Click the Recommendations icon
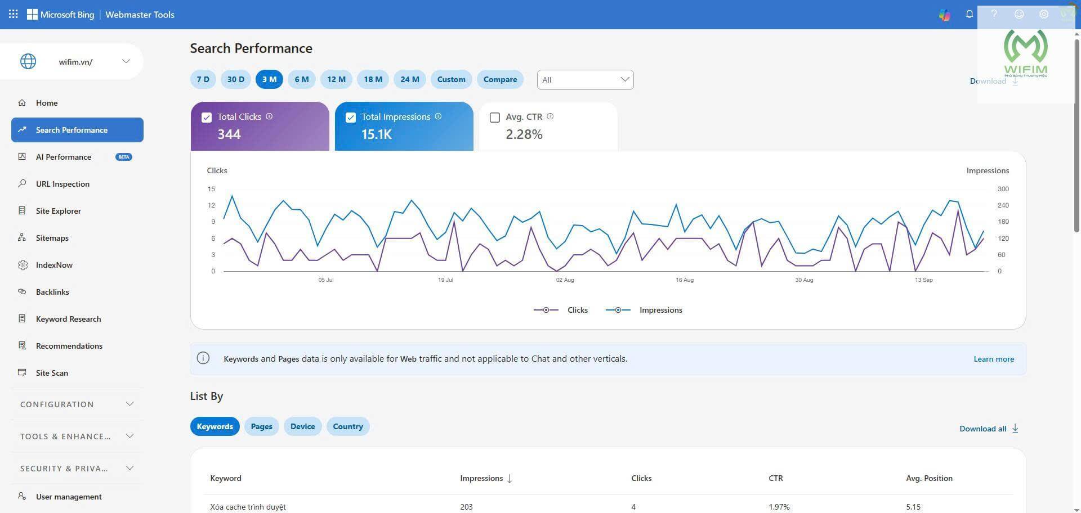Screen dimensions: 1081x513 tap(22, 346)
